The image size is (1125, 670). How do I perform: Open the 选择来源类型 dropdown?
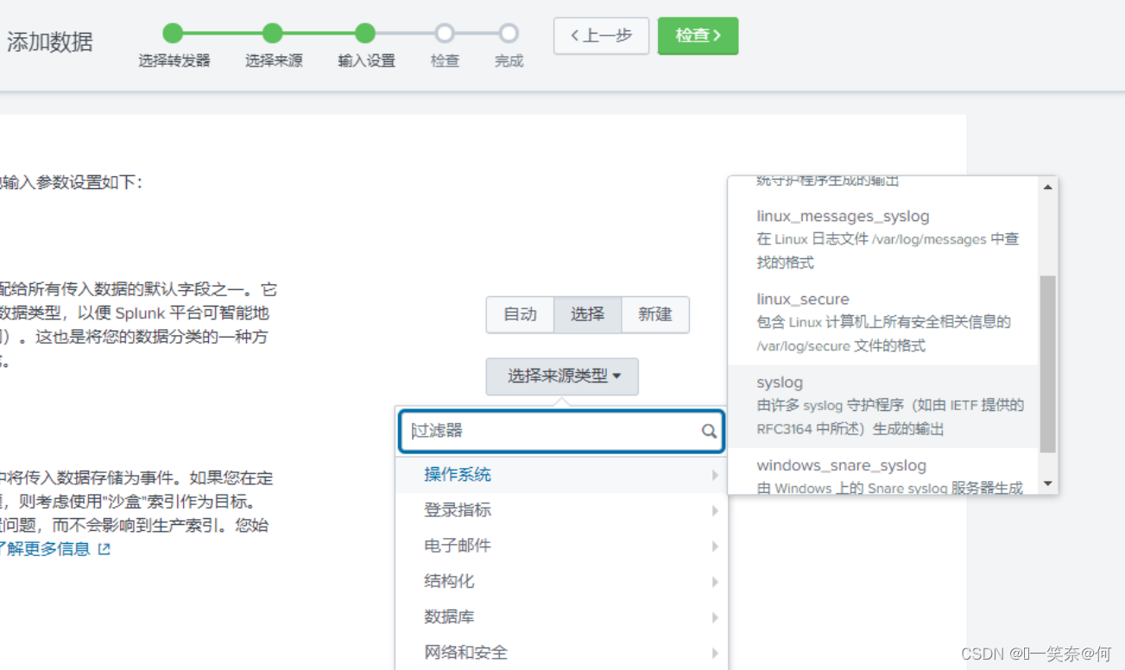(562, 376)
